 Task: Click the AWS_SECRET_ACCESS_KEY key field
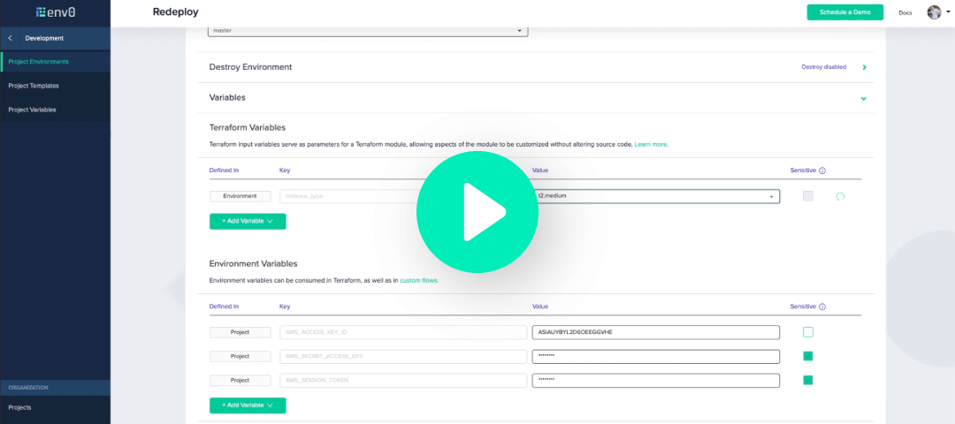(403, 357)
